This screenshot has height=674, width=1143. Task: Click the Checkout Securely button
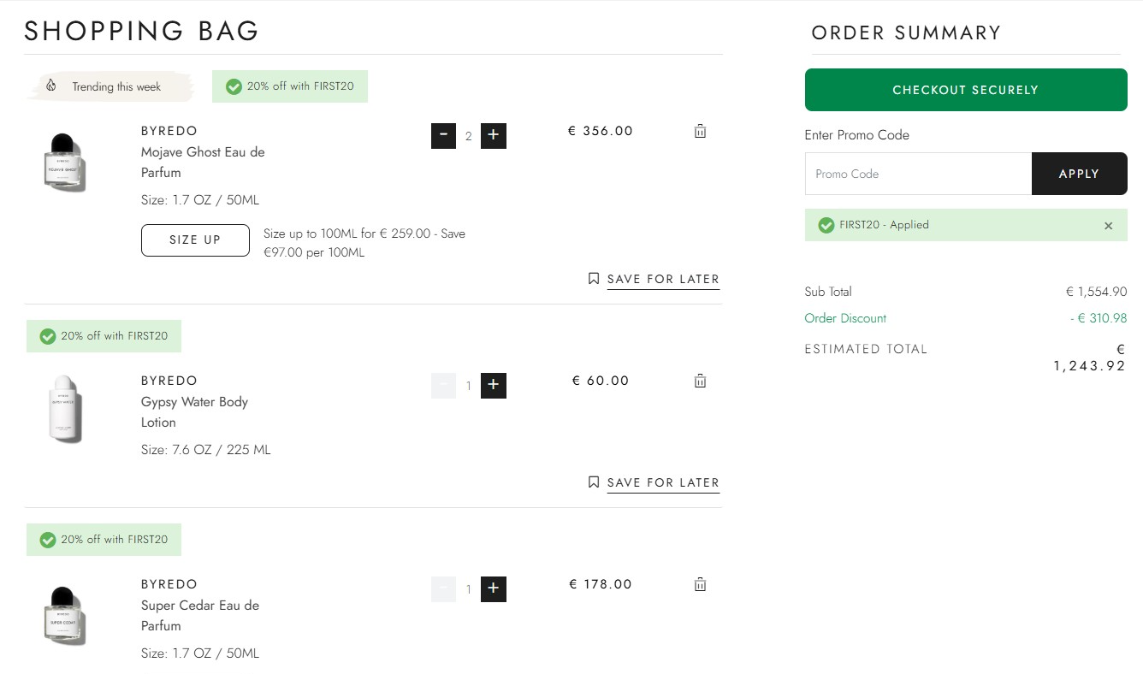966,90
